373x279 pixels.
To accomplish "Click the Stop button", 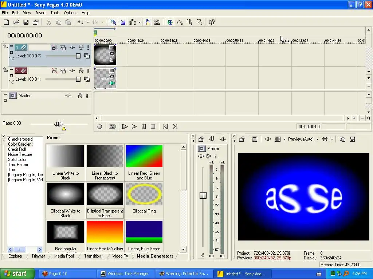I will pyautogui.click(x=153, y=127).
